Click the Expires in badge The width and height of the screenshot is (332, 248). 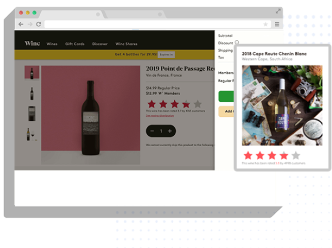click(x=167, y=55)
